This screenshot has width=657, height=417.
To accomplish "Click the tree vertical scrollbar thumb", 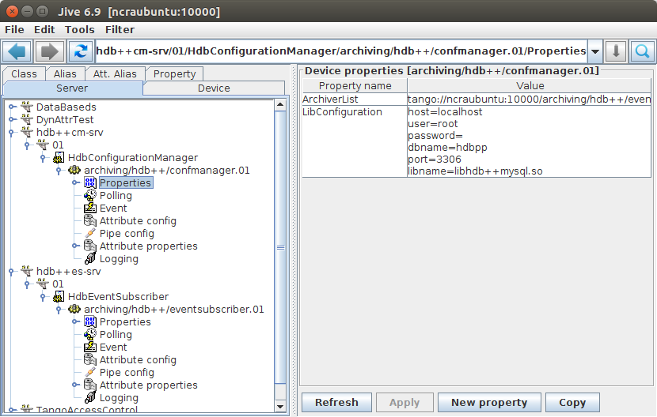I will pyautogui.click(x=280, y=247).
